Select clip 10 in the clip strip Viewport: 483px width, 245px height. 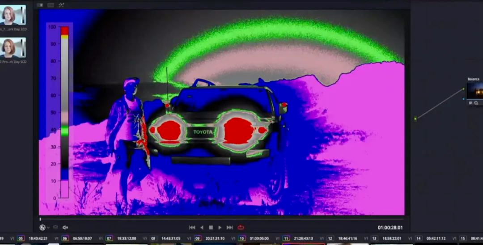coord(242,239)
